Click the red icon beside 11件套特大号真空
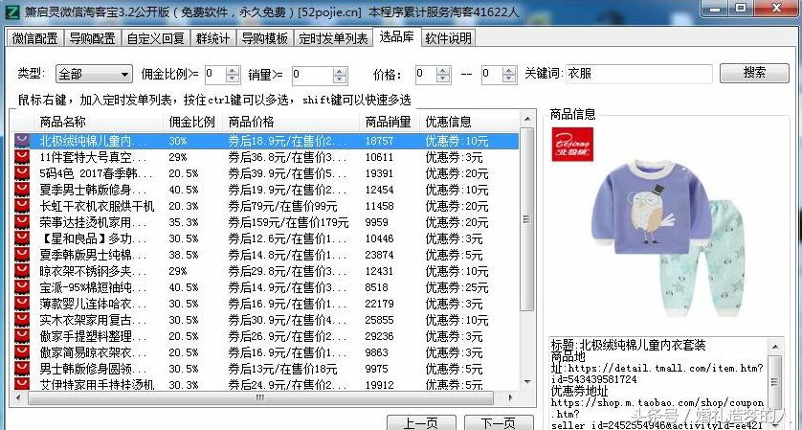 [x=22, y=157]
